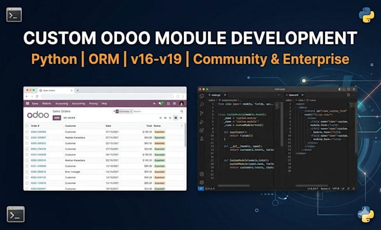The width and height of the screenshot is (381, 230).
Task: Check the Marken Kanedans $100.00 row
Action: (27, 160)
